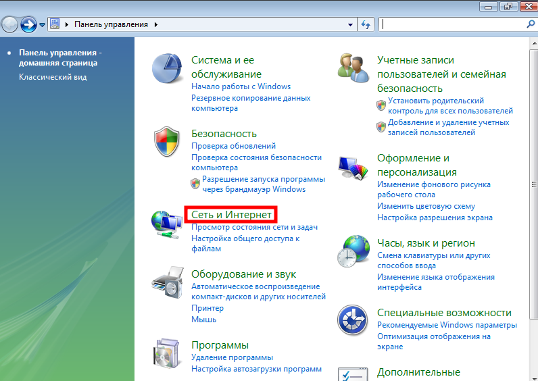This screenshot has width=538, height=381.
Task: Expand the address bar history dropdown arrow
Action: click(350, 25)
